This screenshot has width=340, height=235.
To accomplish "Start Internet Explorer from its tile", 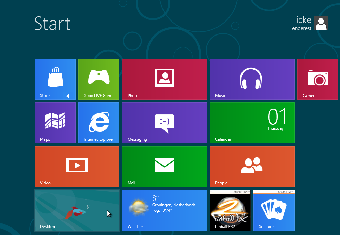I will pyautogui.click(x=99, y=123).
